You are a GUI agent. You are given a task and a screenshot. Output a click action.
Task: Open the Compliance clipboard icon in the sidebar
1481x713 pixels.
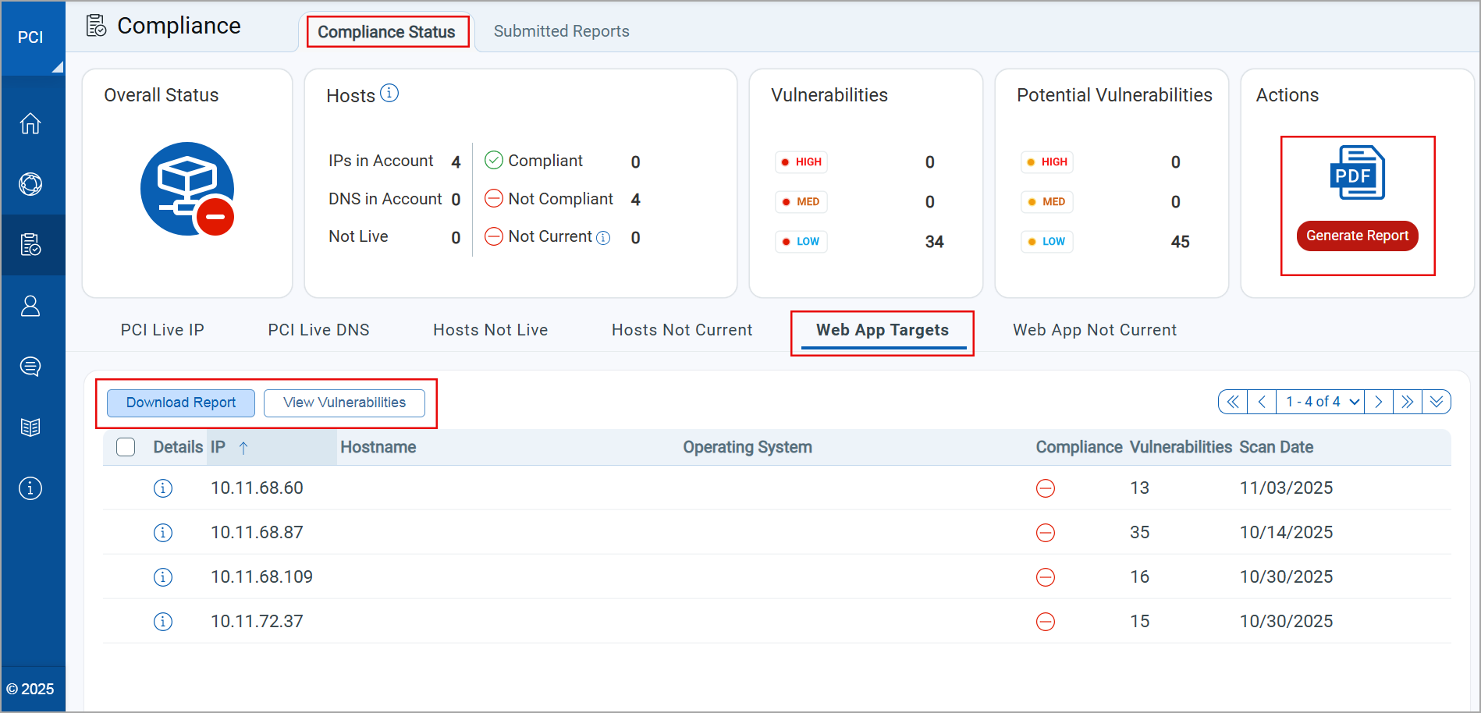click(31, 245)
